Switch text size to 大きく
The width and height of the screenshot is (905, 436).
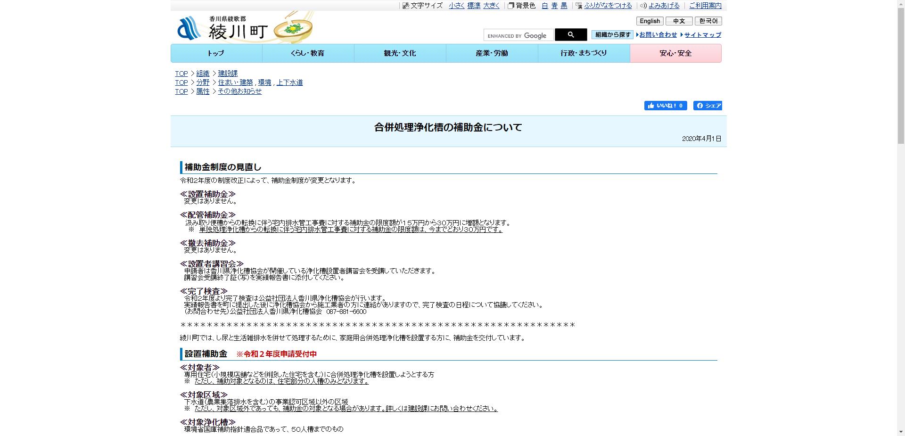491,6
